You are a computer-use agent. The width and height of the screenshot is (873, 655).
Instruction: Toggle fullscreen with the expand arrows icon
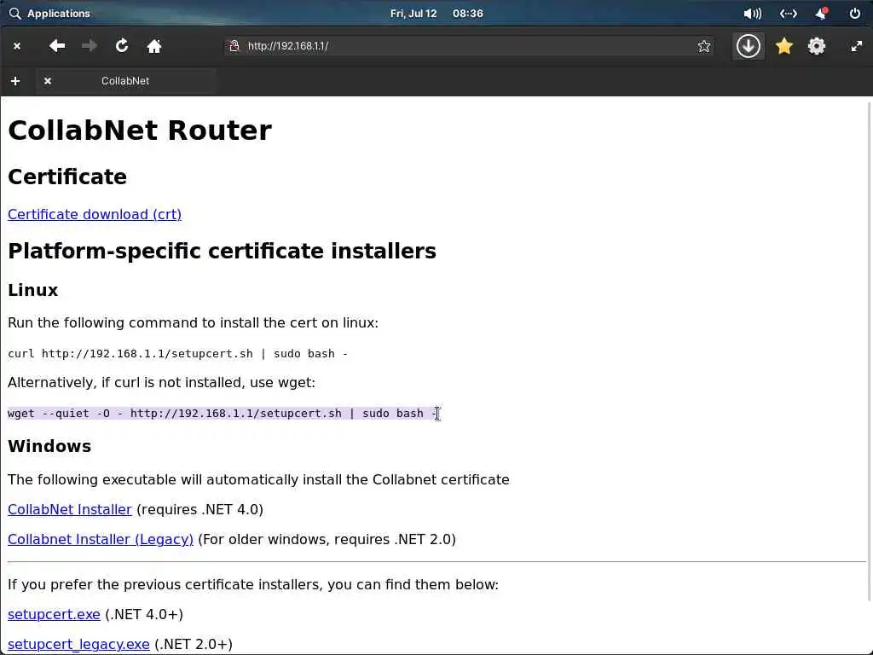click(856, 46)
